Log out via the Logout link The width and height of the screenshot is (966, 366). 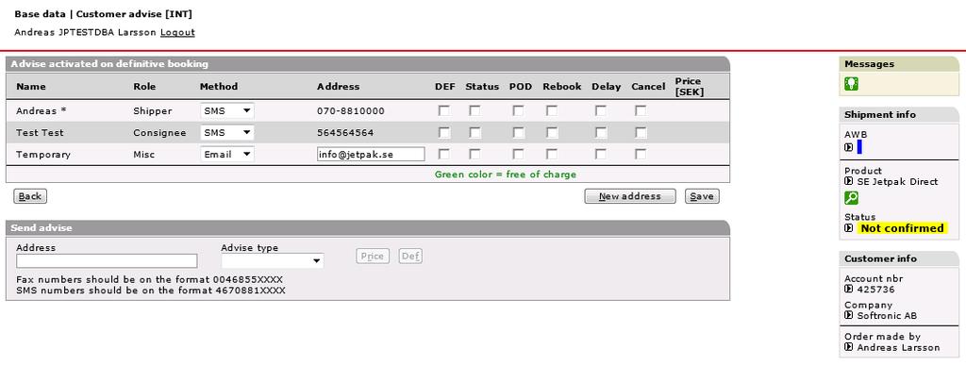click(177, 32)
